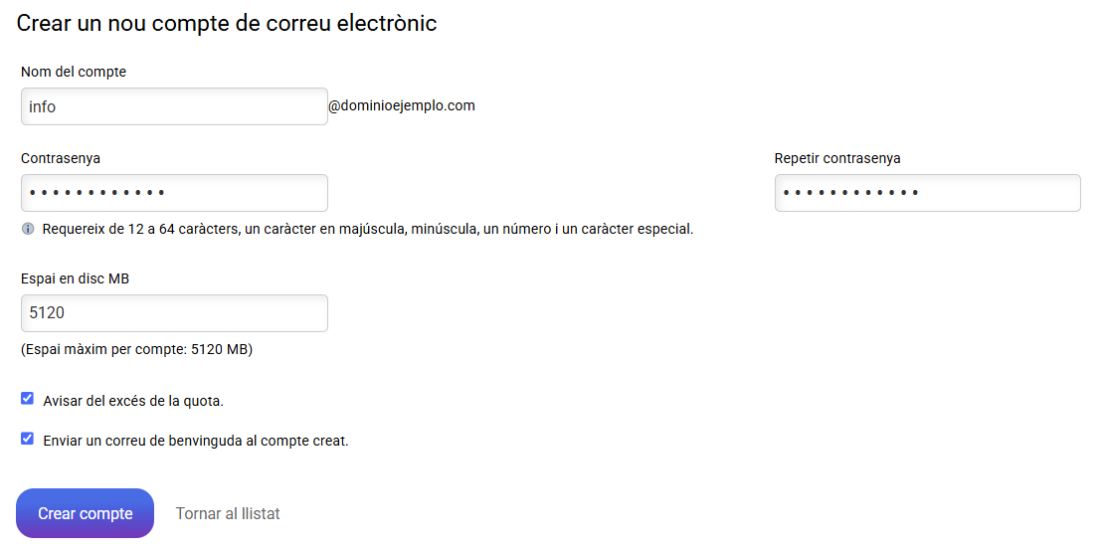Image resolution: width=1106 pixels, height=553 pixels.
Task: Select the 'Repetir contrasenya' input box
Action: pyautogui.click(x=927, y=193)
